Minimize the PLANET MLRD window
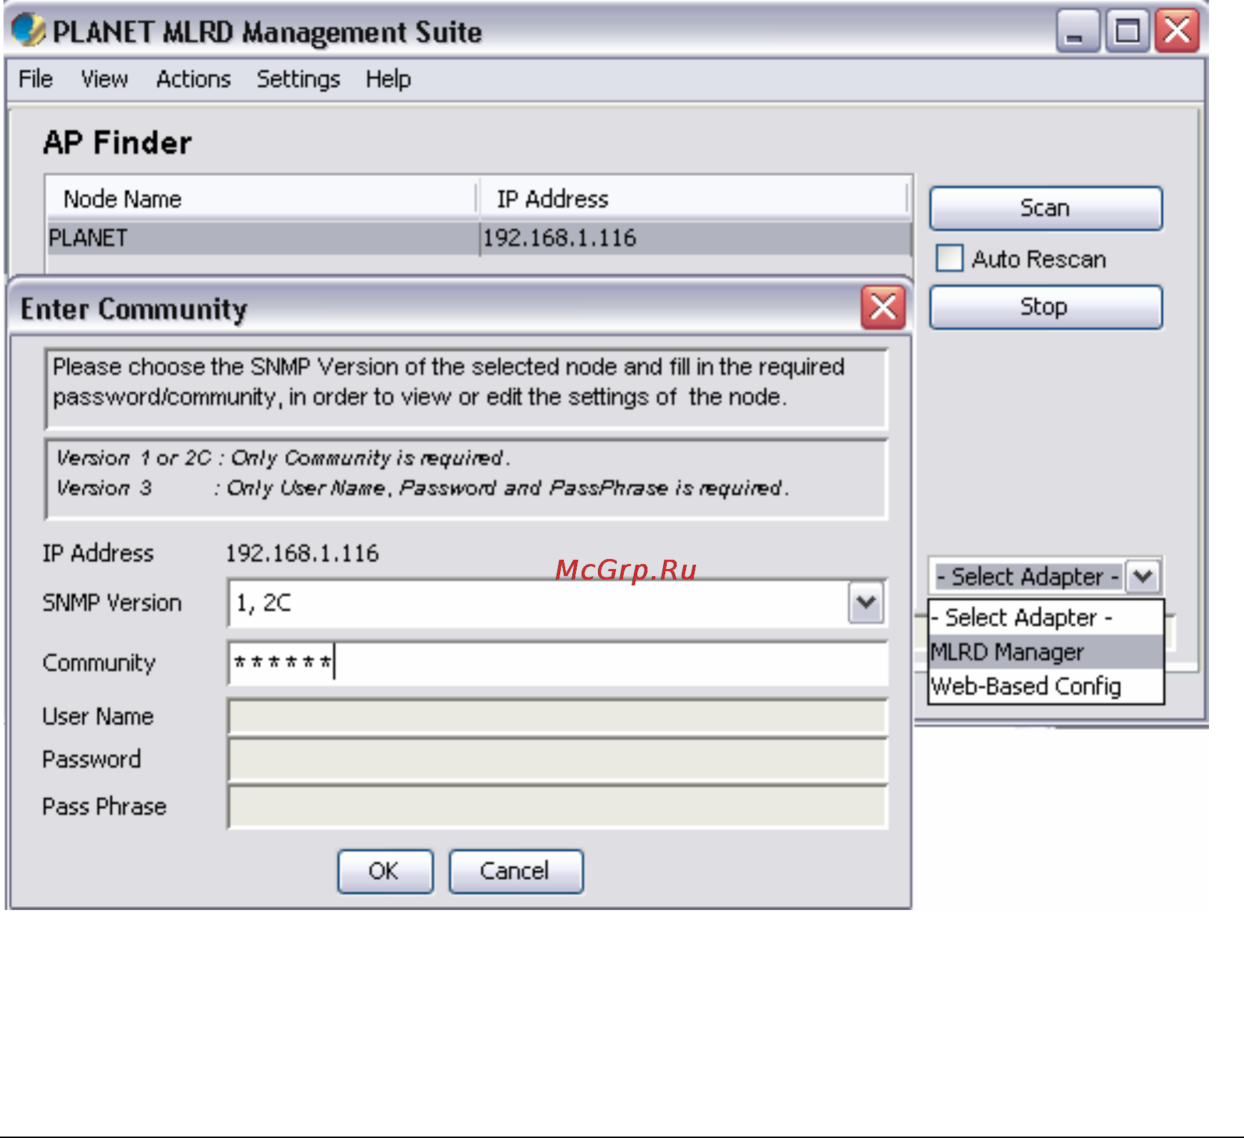 click(x=1077, y=31)
